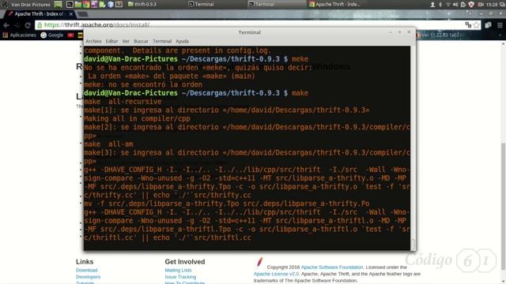Open the clock showing 15:28
This screenshot has width=506, height=284.
(492, 4)
